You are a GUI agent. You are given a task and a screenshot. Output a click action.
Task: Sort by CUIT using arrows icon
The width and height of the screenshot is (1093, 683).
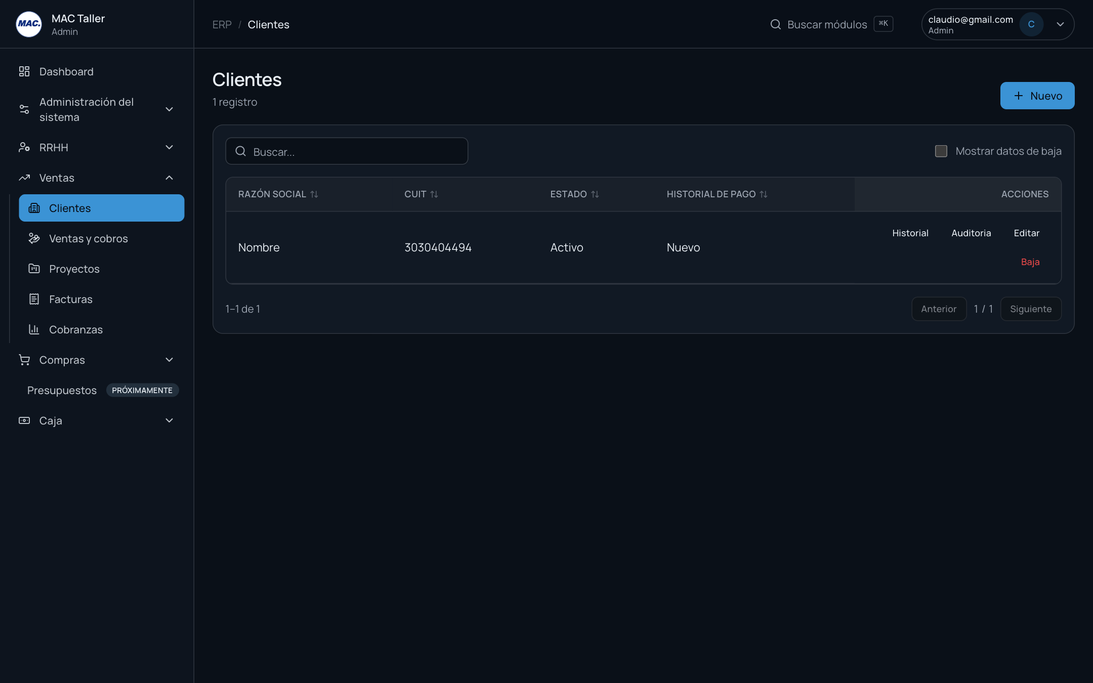[x=434, y=194]
